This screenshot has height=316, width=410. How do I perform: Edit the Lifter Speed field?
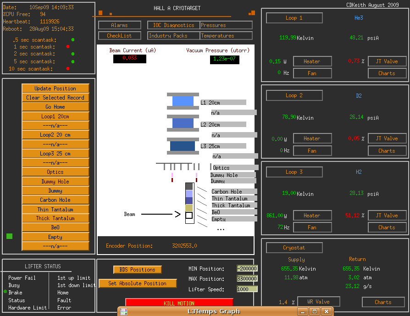click(x=247, y=289)
